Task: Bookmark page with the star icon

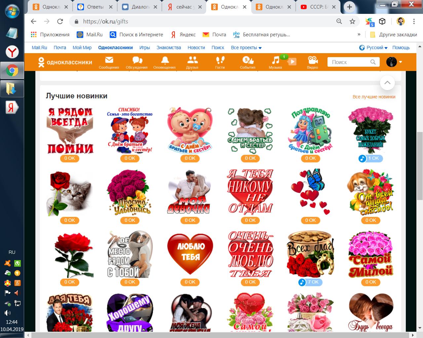Action: click(353, 21)
